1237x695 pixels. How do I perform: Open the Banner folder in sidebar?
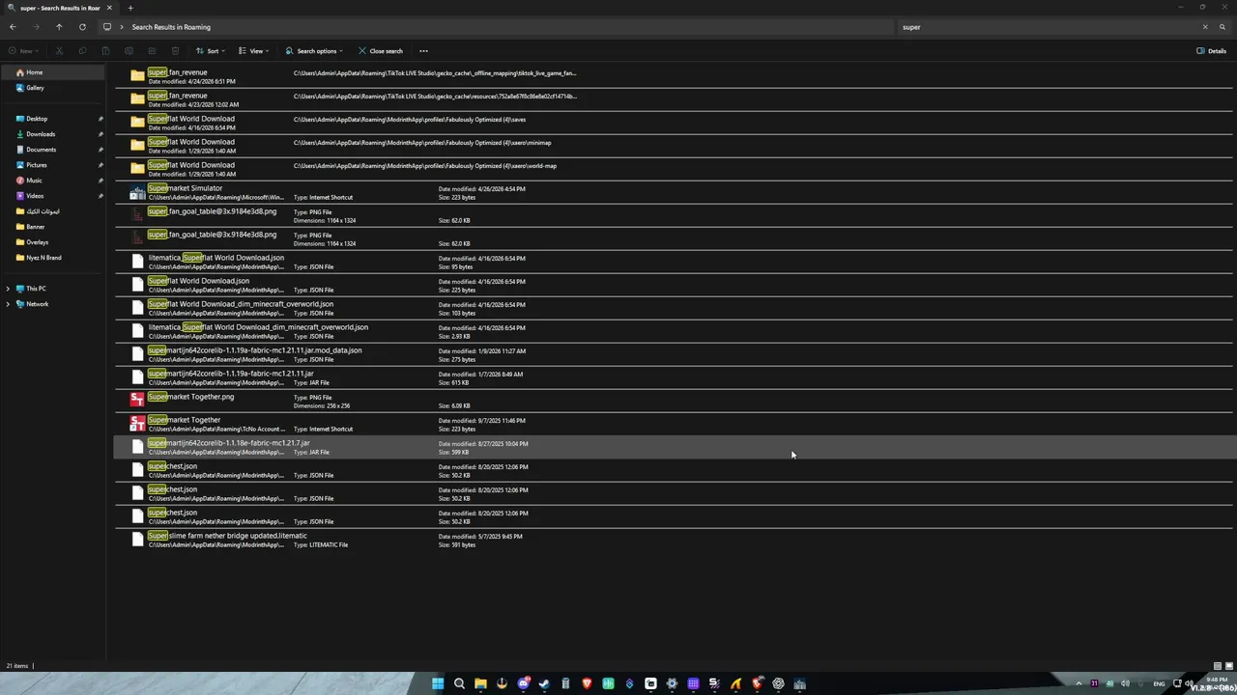click(x=35, y=227)
